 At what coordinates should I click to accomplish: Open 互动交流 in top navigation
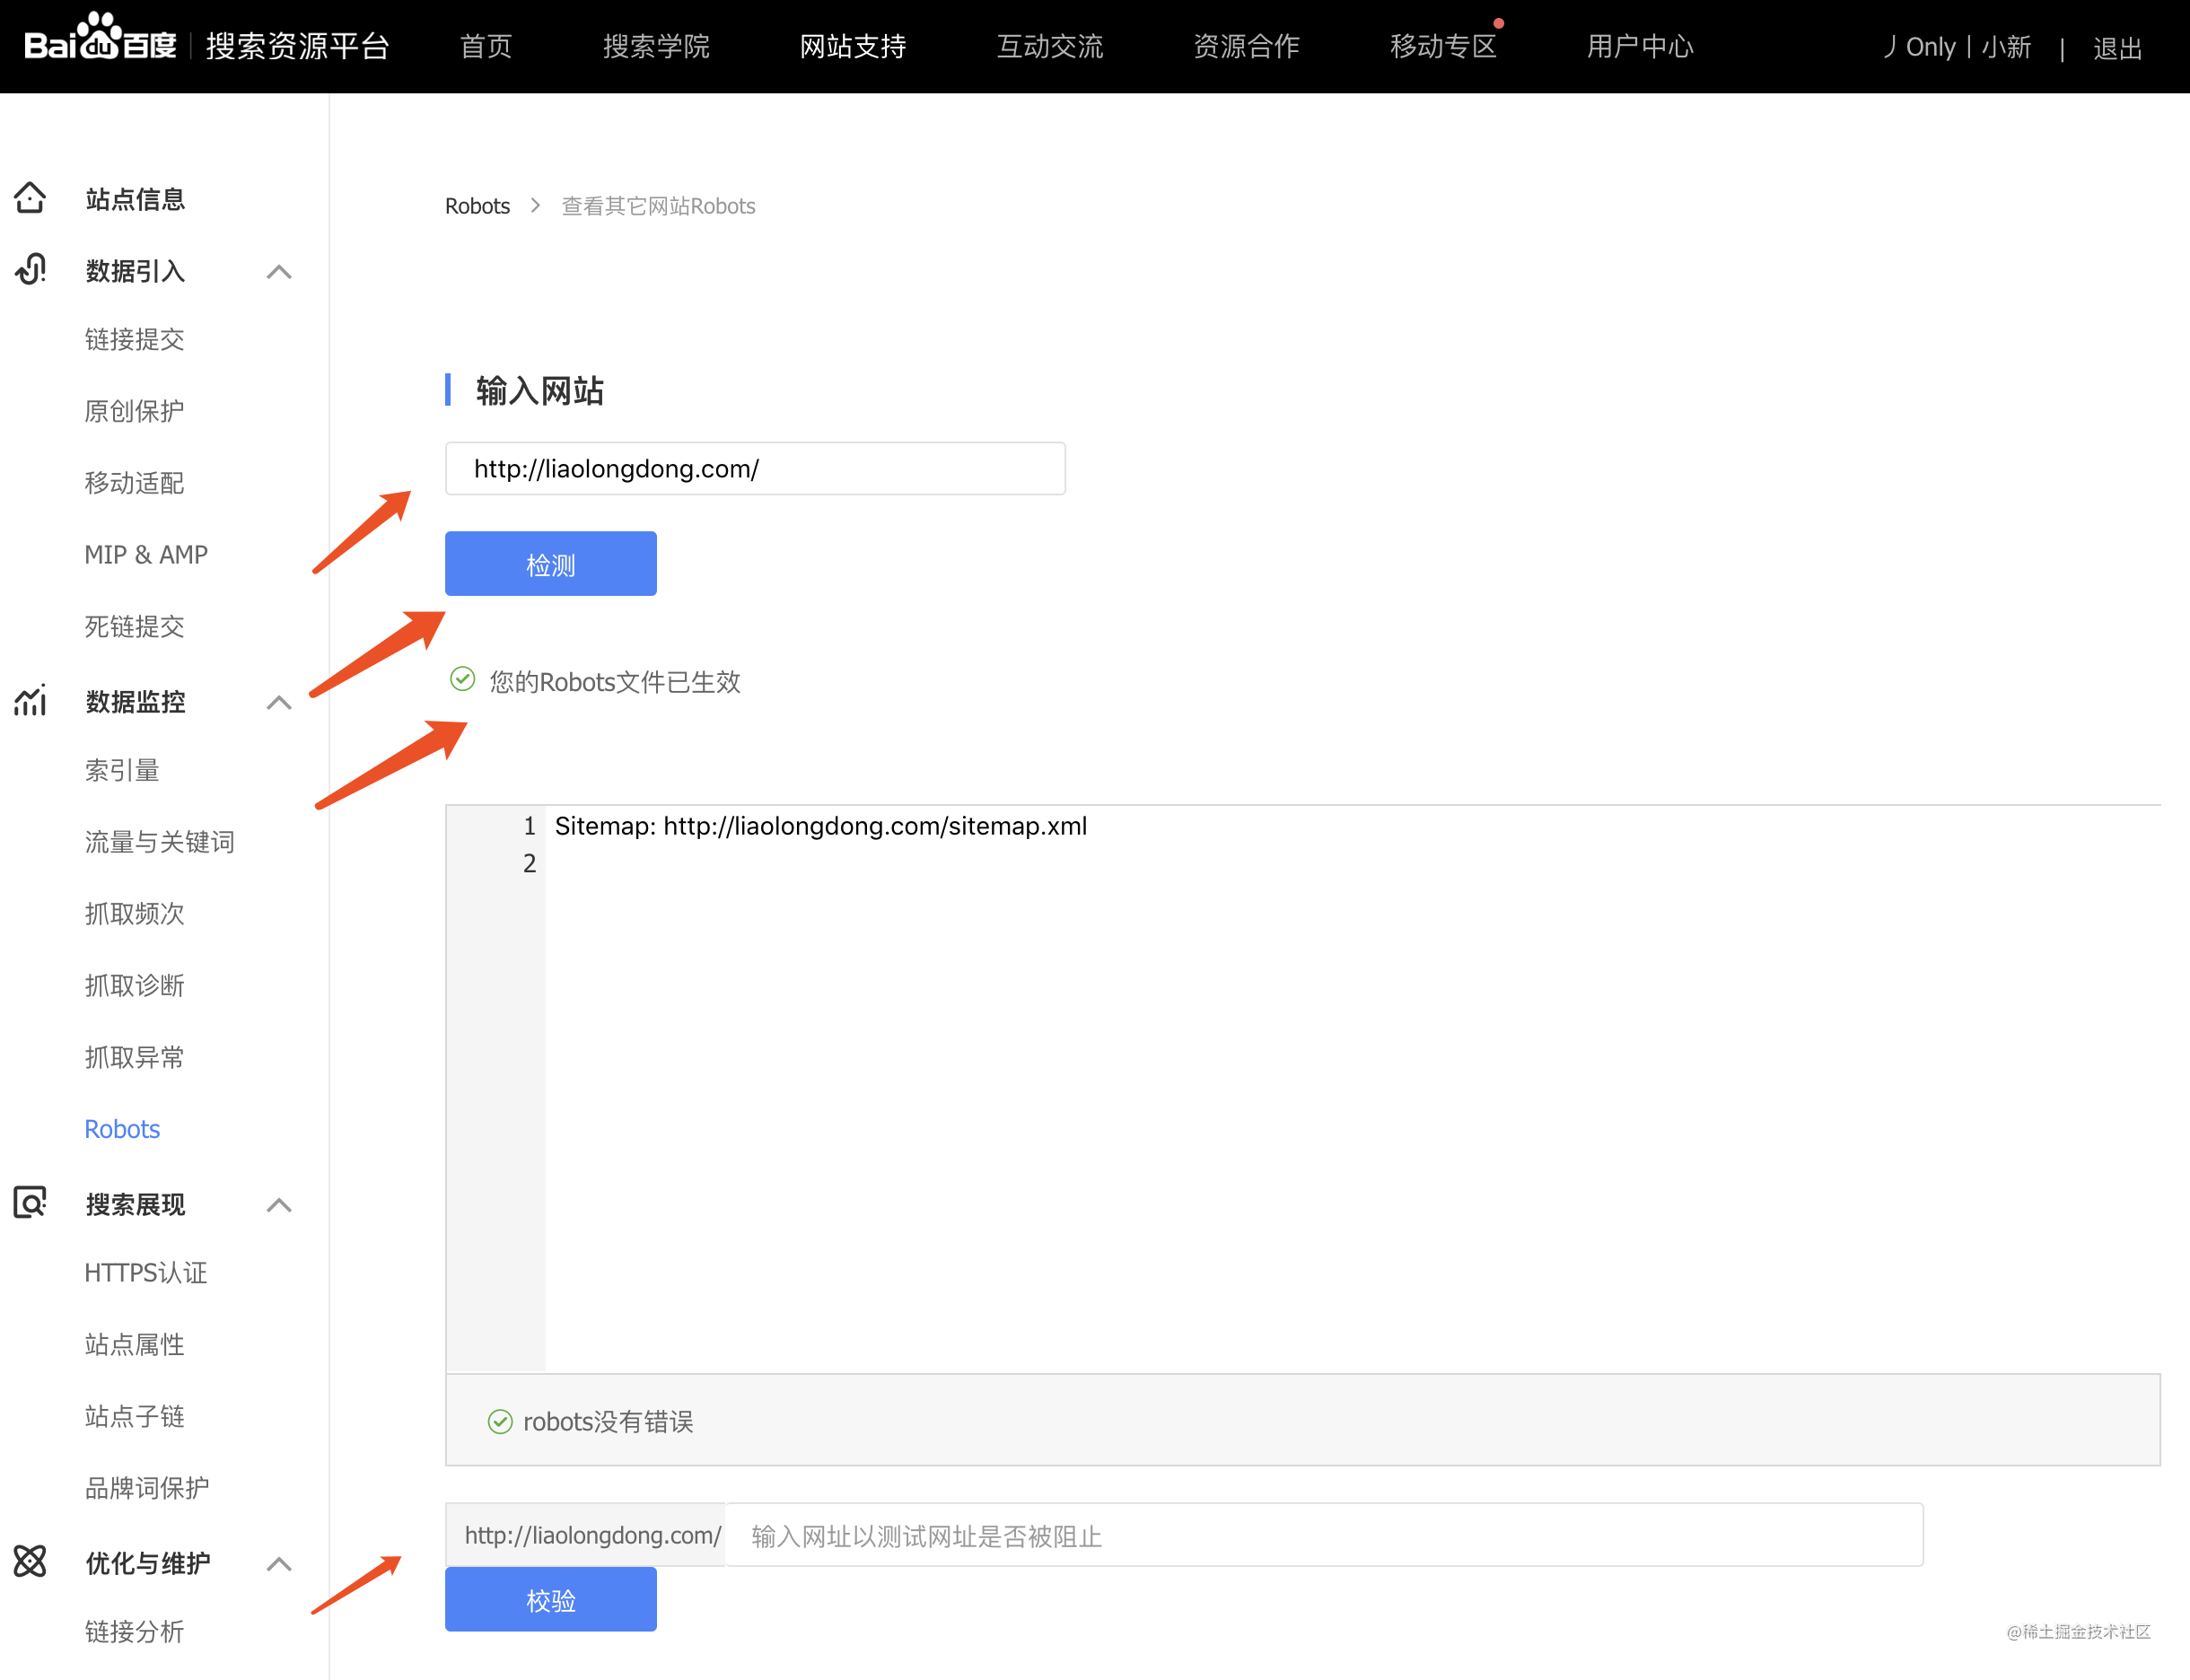(x=1050, y=46)
